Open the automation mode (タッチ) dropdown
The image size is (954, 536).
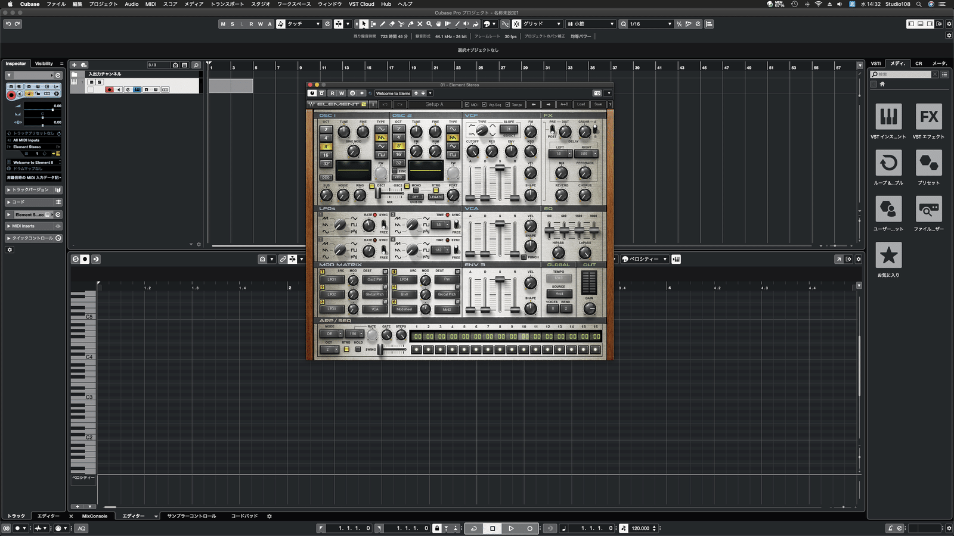[x=303, y=24]
